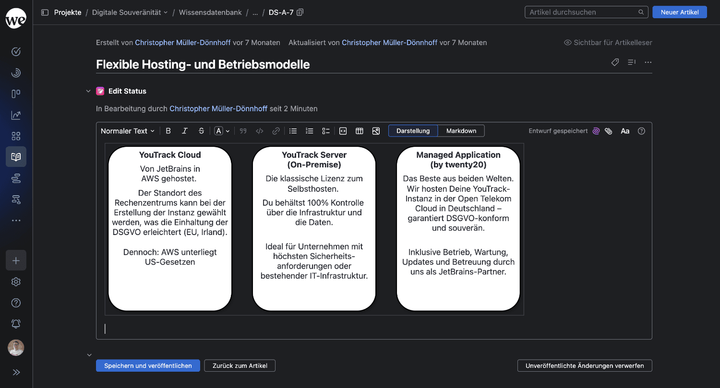
Task: Change visibility 'Sichtbar für Artikelleser'
Action: pos(608,43)
